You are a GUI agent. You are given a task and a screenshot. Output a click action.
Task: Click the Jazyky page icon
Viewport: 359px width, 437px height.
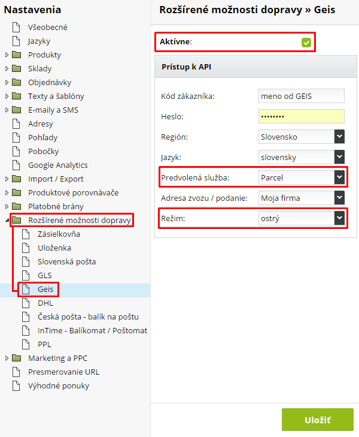point(17,41)
